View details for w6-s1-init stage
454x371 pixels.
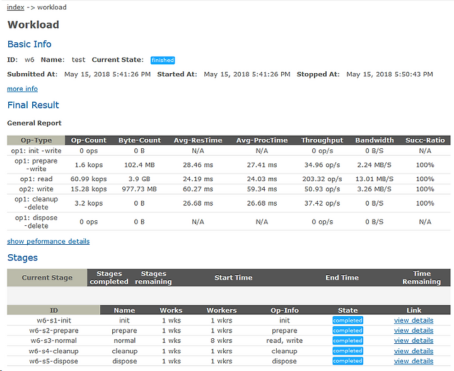pos(414,321)
